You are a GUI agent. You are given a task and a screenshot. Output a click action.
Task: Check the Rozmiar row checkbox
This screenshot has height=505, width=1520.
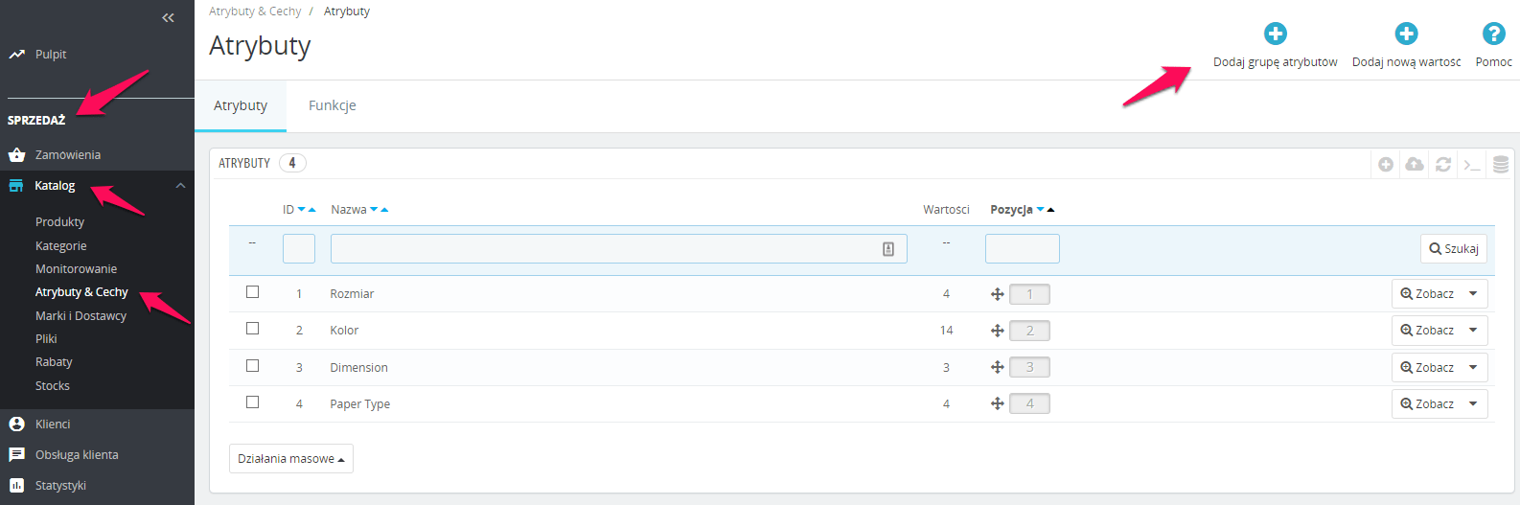tap(253, 292)
